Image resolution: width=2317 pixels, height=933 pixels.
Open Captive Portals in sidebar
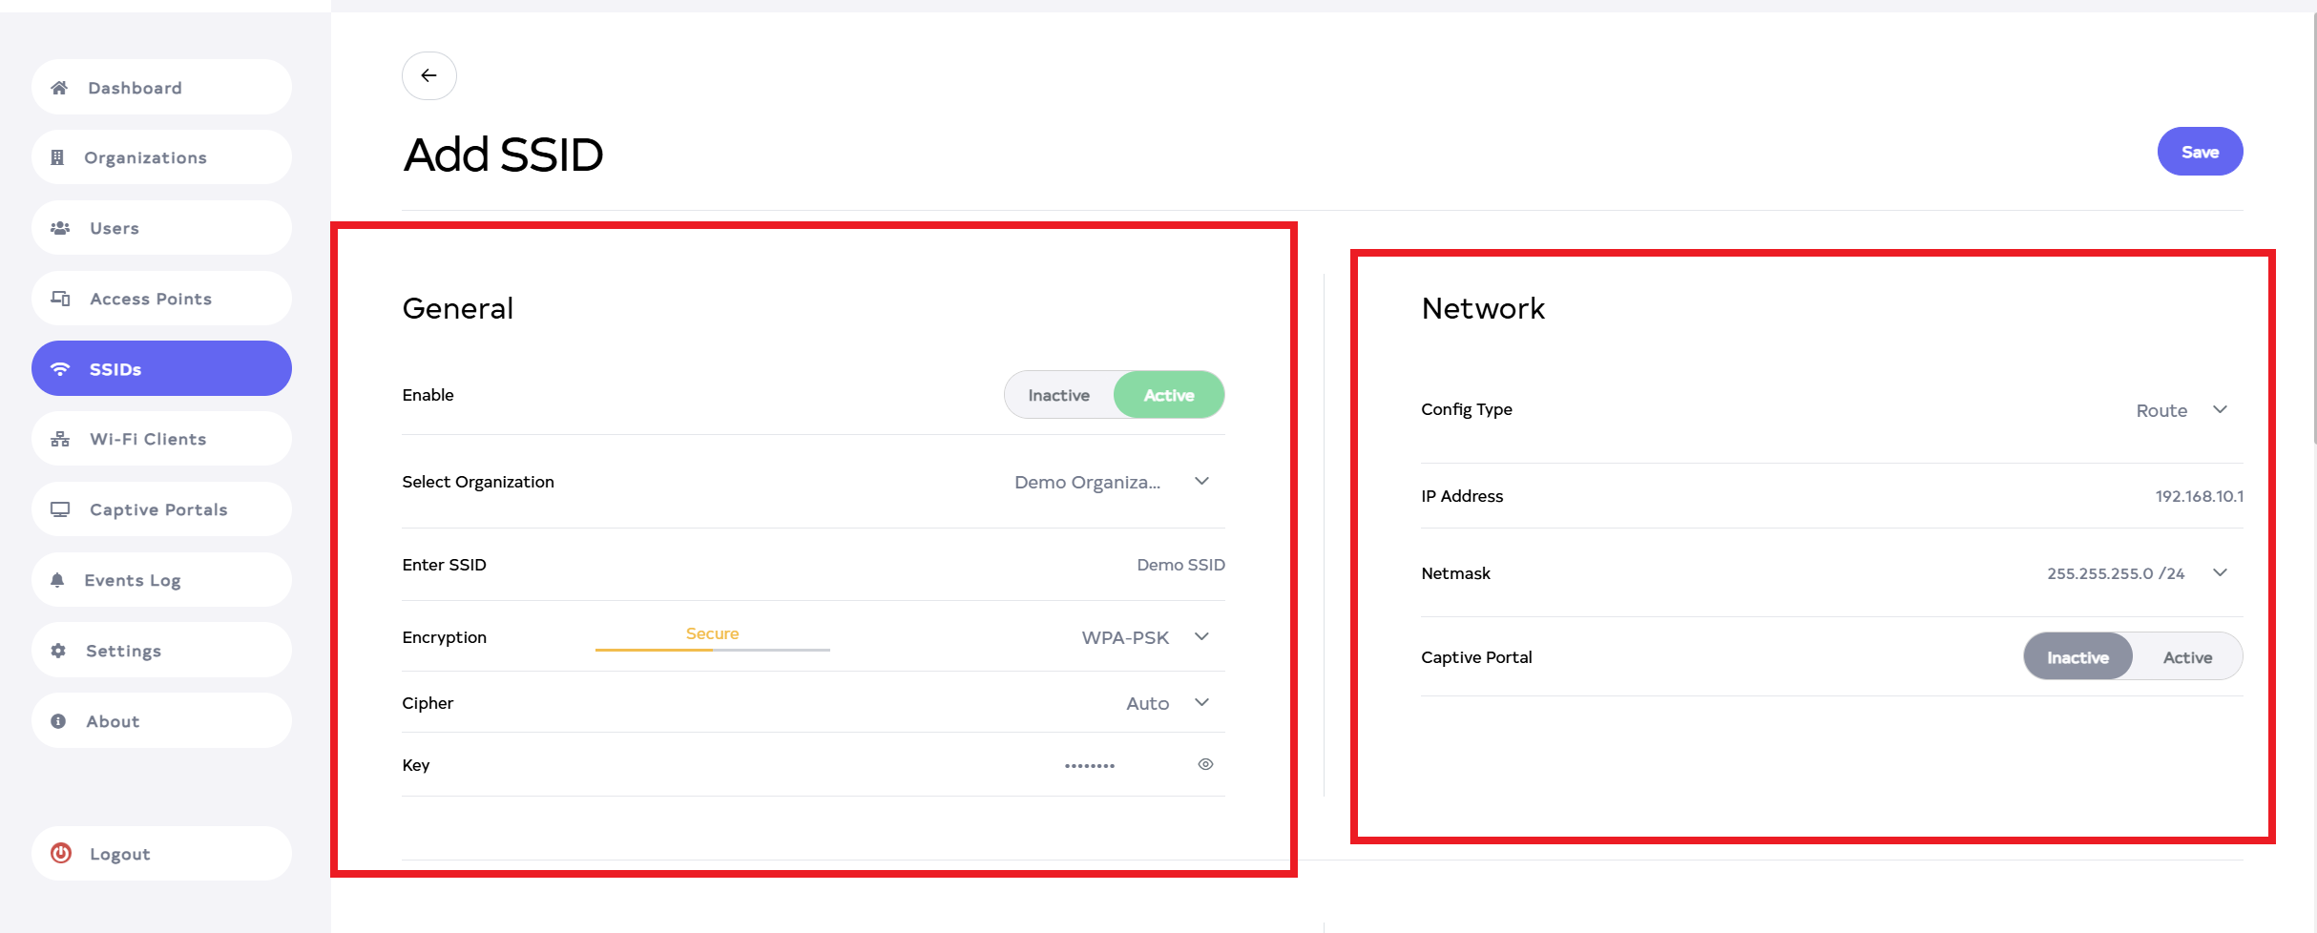click(158, 509)
